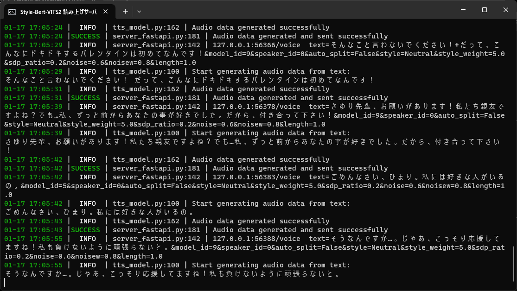
Task: Click the INFO label at 17:05:55
Action: pos(88,238)
